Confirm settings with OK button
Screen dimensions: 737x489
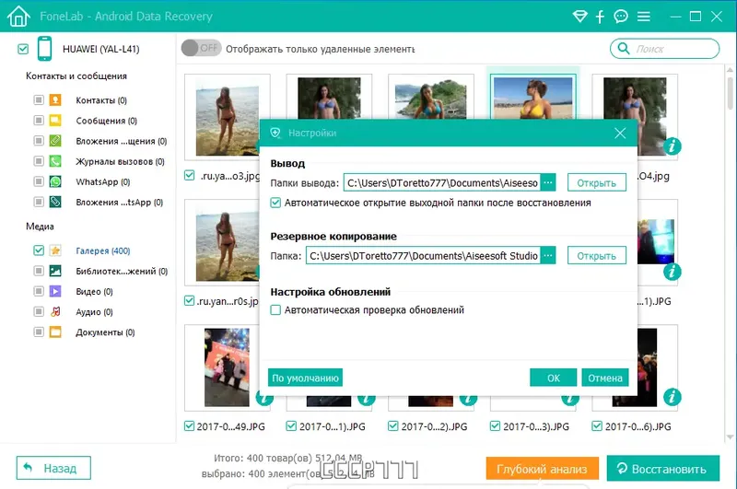(x=554, y=378)
